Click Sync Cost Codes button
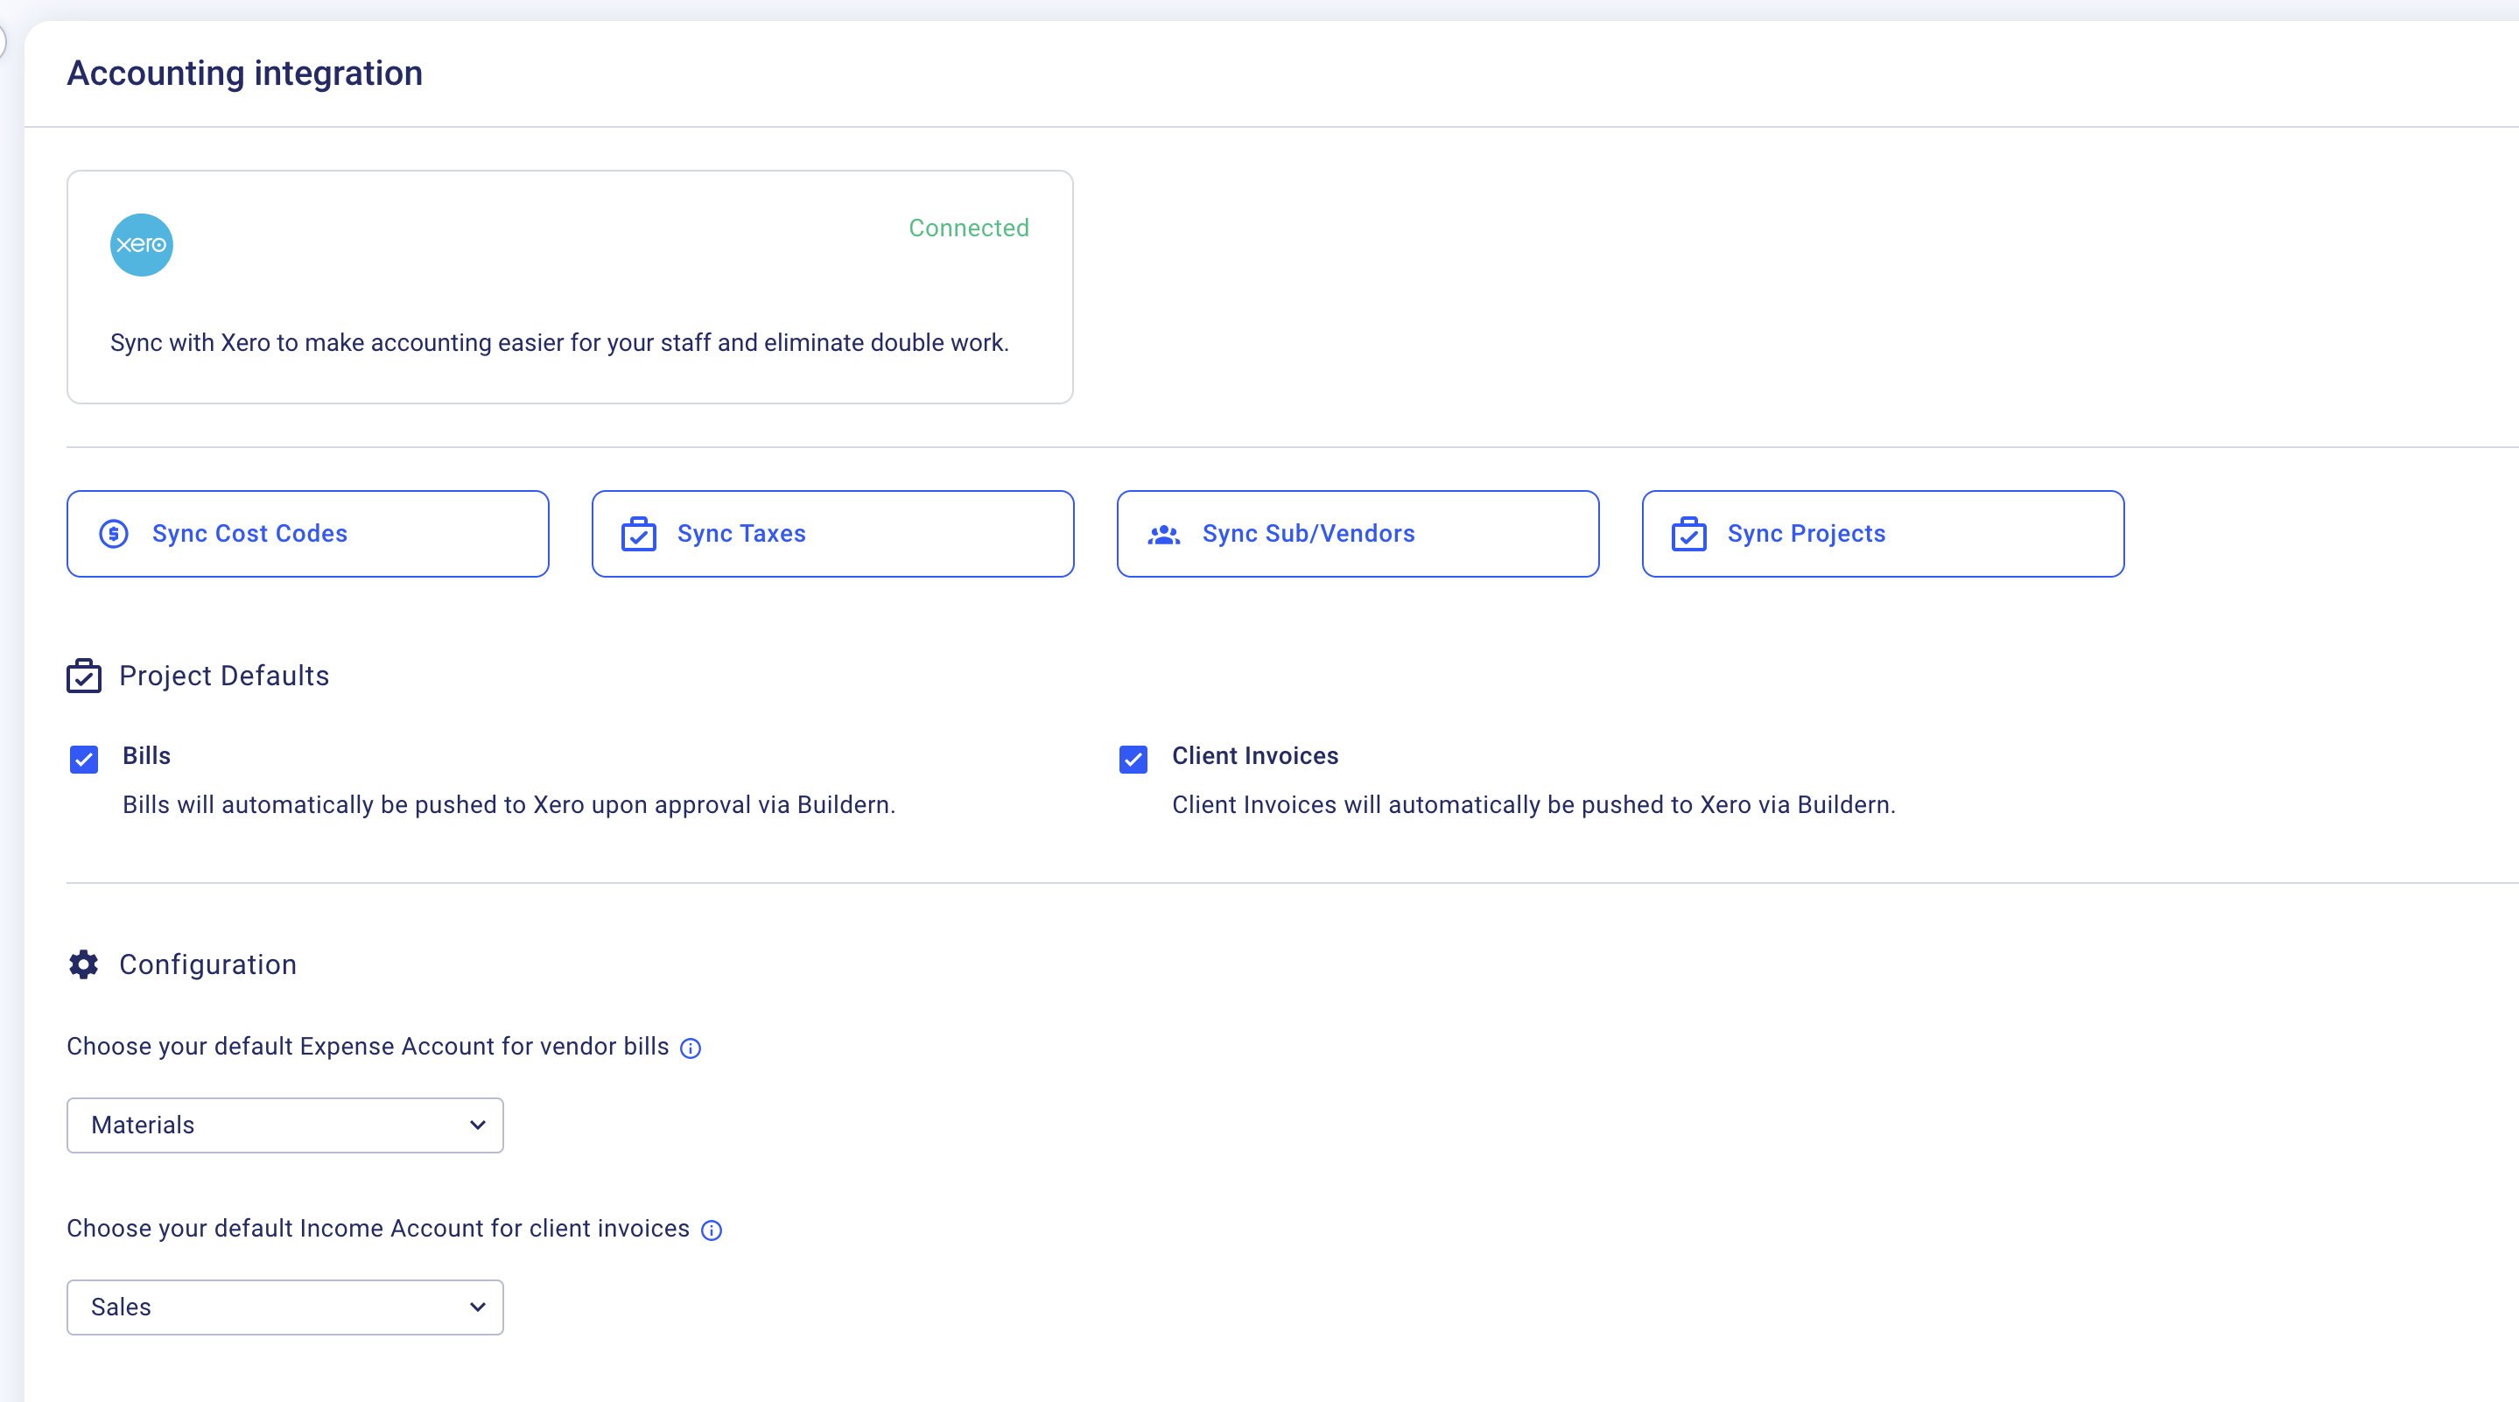 305,532
